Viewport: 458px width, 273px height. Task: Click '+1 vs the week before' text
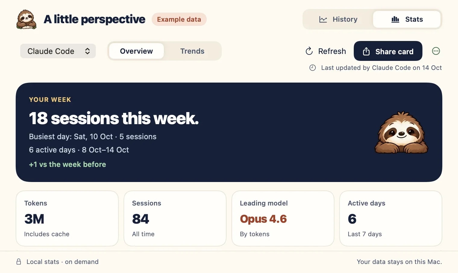click(x=67, y=164)
